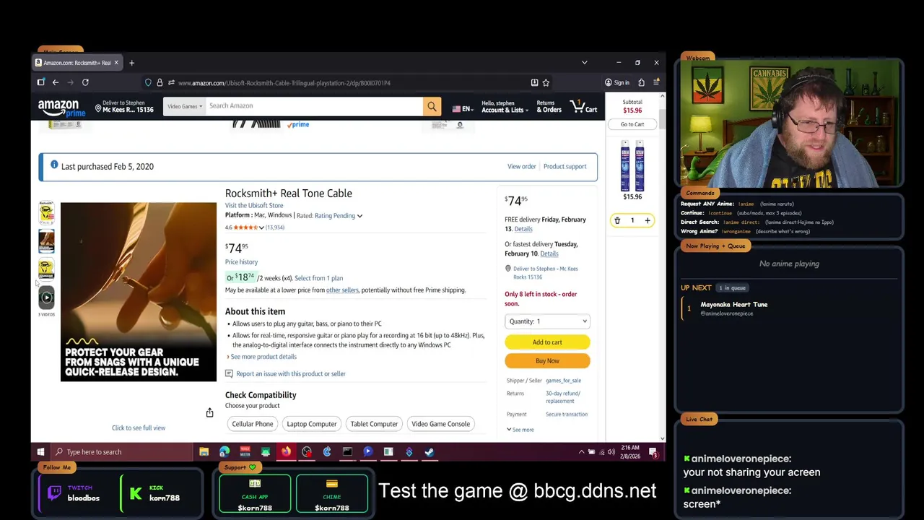Open Returns & Orders
This screenshot has height=520, width=924.
549,106
